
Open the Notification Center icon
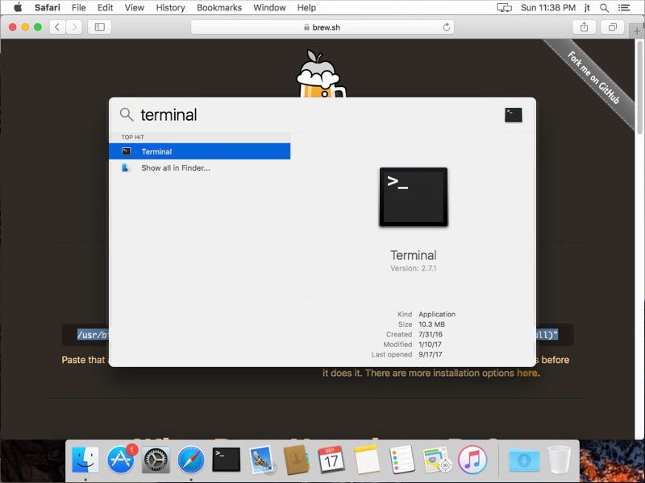[x=623, y=7]
